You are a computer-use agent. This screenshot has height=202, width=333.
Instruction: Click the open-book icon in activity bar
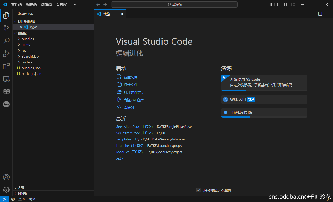(6, 92)
